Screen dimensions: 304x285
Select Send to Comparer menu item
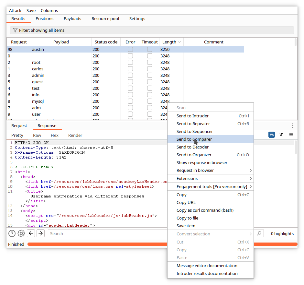pos(194,139)
